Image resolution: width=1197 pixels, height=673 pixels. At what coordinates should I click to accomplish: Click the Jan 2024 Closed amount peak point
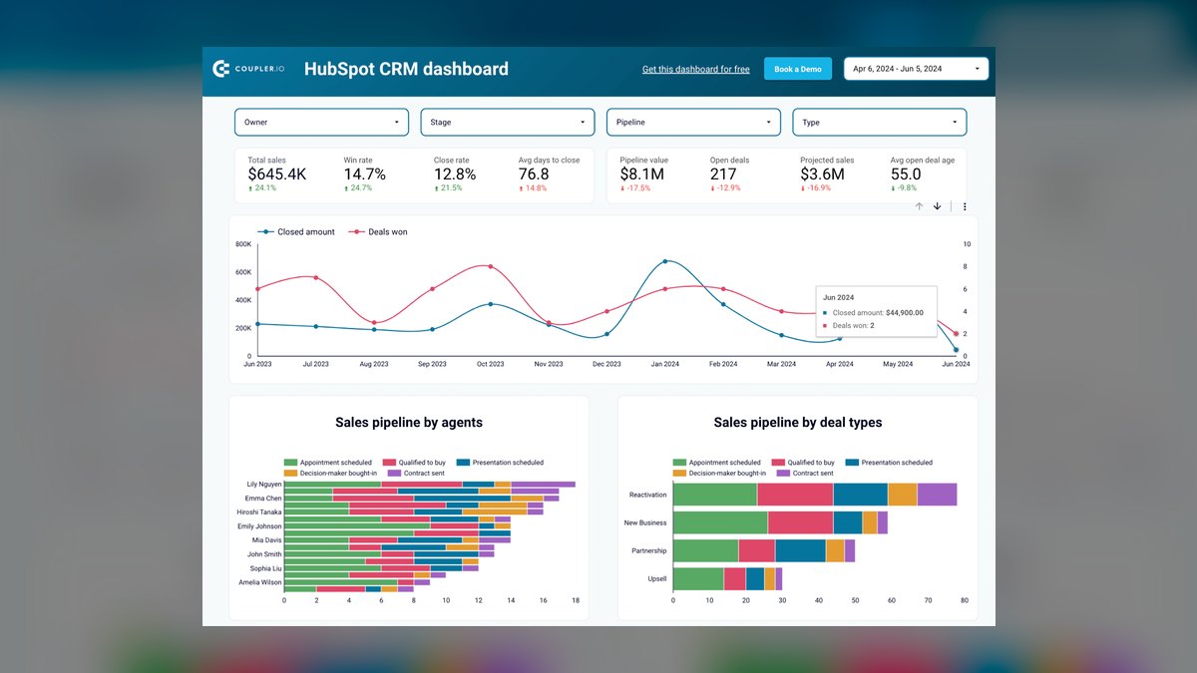tap(664, 262)
